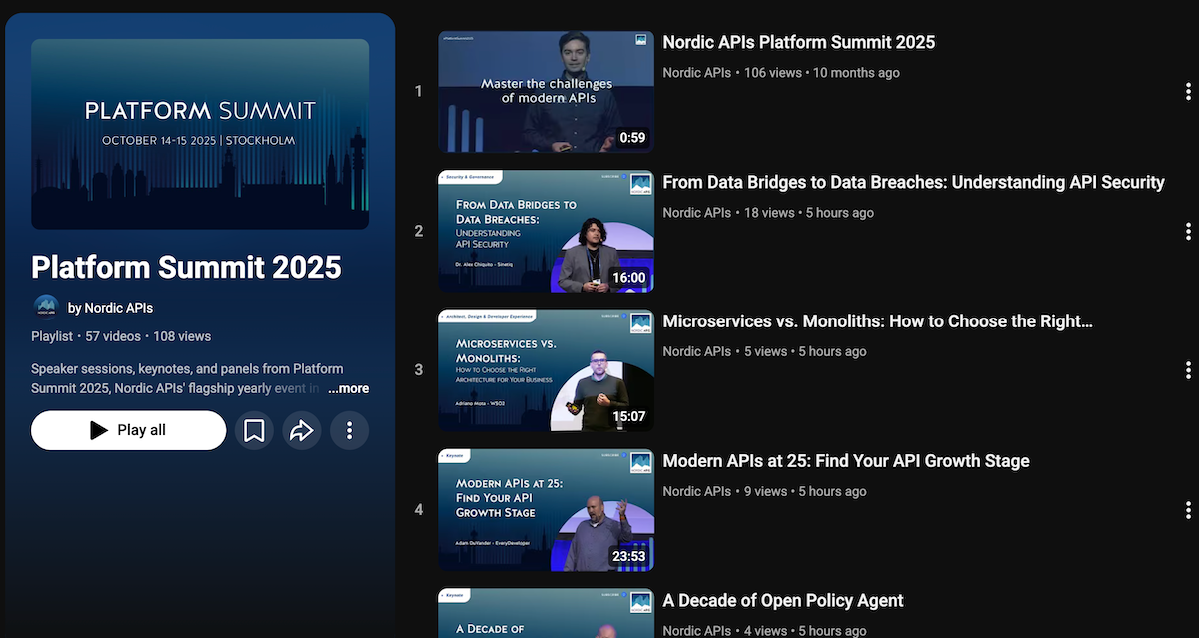Open 'A Decade of Open Policy Agent' title
Image resolution: width=1199 pixels, height=638 pixels.
click(782, 600)
